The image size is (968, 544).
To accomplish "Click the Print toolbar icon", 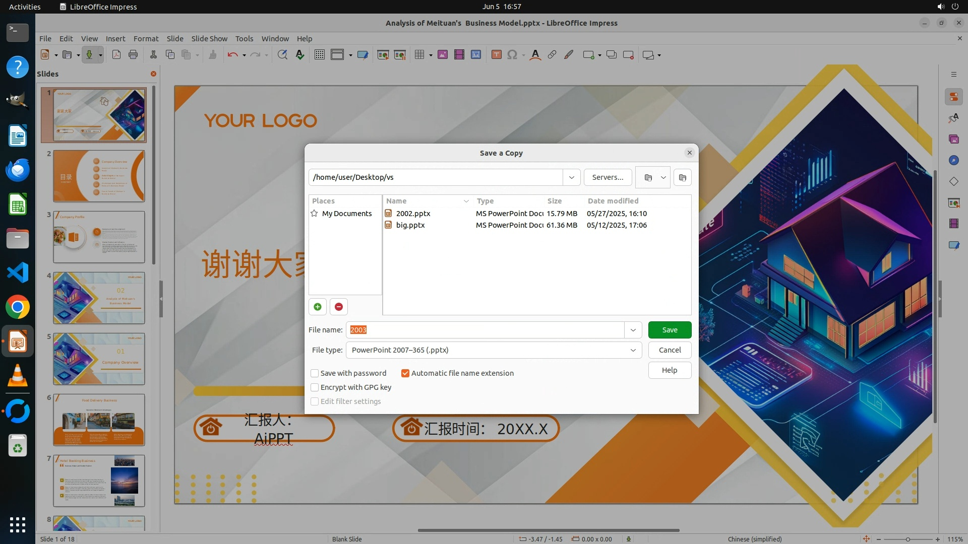I will pyautogui.click(x=133, y=55).
